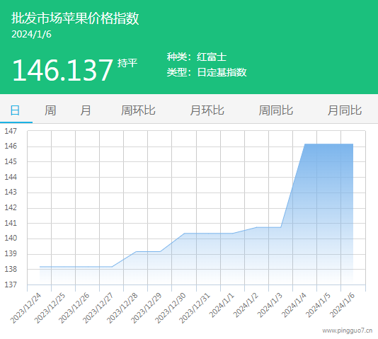The image size is (378, 339).
Task: Click the 2024/1/1 x-axis date label
Action: [222, 305]
